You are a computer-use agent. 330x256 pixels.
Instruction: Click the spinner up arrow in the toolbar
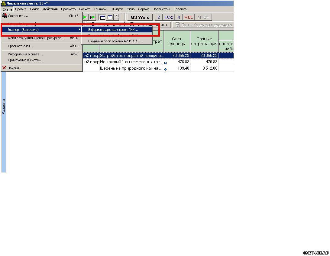click(116, 16)
